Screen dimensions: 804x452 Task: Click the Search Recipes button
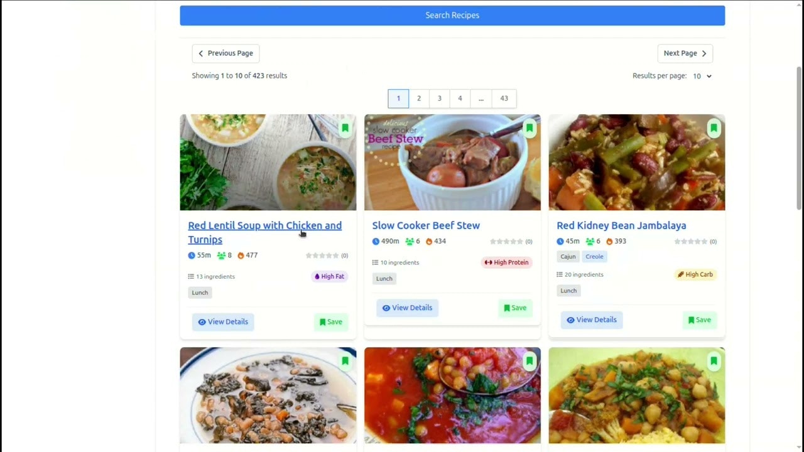(452, 15)
